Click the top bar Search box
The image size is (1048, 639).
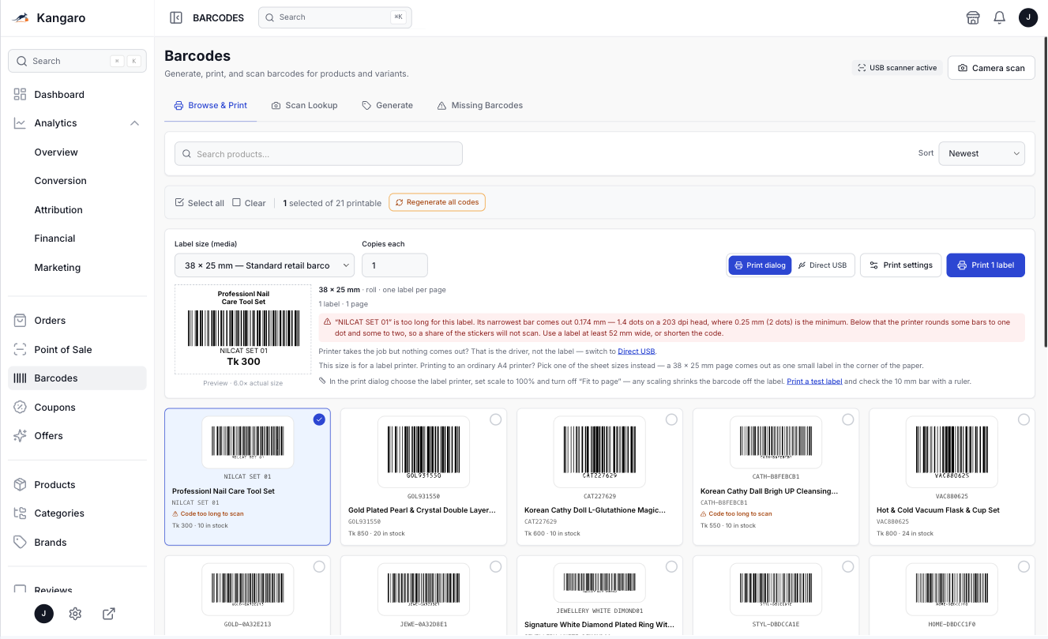coord(335,17)
